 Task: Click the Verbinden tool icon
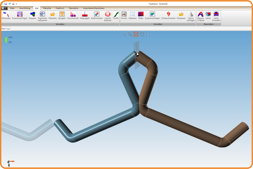tap(6, 15)
